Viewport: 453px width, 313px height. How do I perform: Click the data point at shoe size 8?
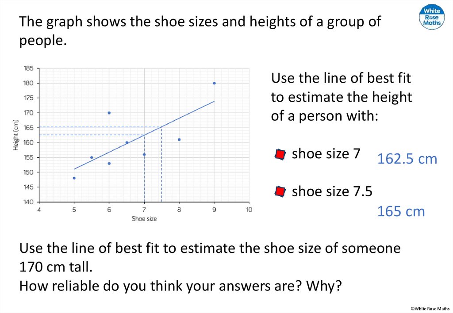[x=179, y=140]
